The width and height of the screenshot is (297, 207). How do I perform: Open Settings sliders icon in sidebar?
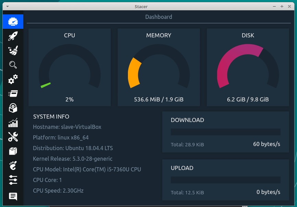13,180
